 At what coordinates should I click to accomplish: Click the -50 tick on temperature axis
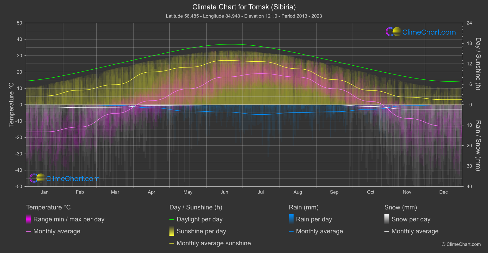19,186
